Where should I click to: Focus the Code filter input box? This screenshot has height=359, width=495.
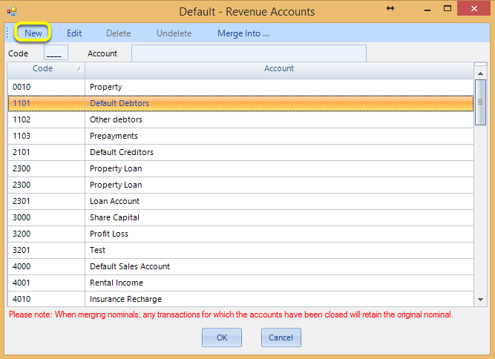(x=56, y=53)
